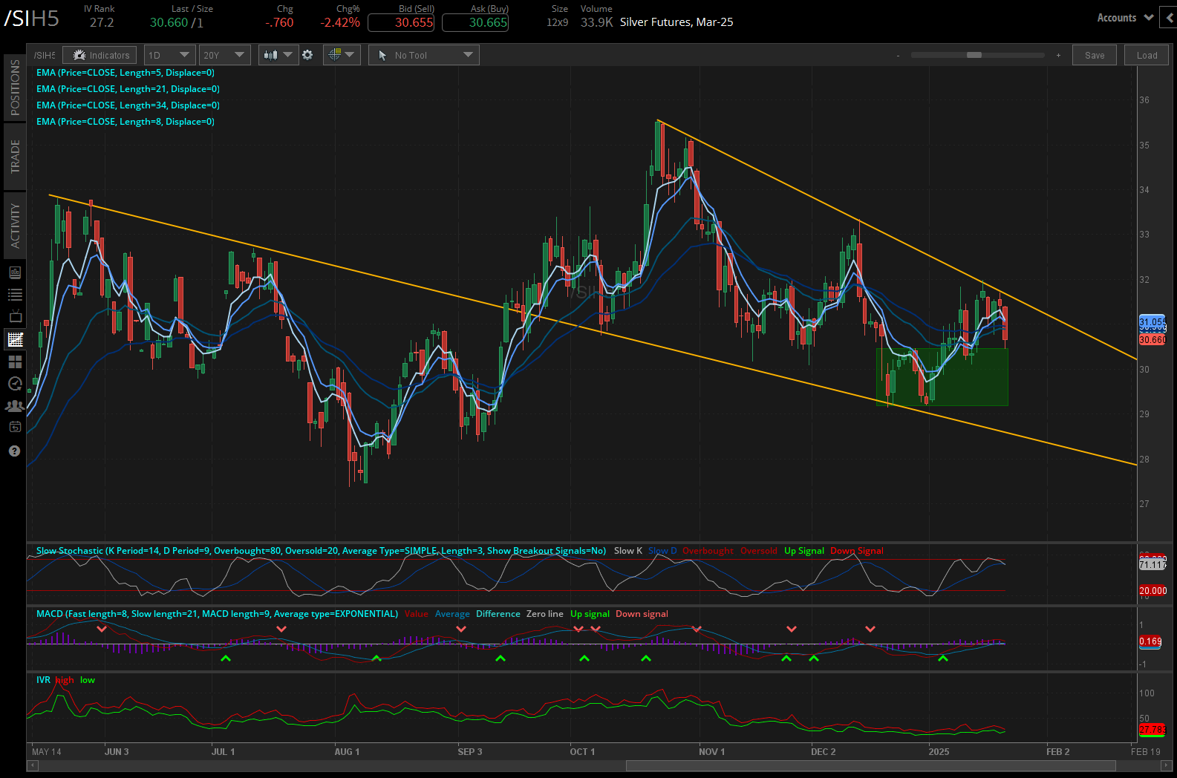Click the EMA Length=8 study label
The height and width of the screenshot is (778, 1177).
point(125,122)
